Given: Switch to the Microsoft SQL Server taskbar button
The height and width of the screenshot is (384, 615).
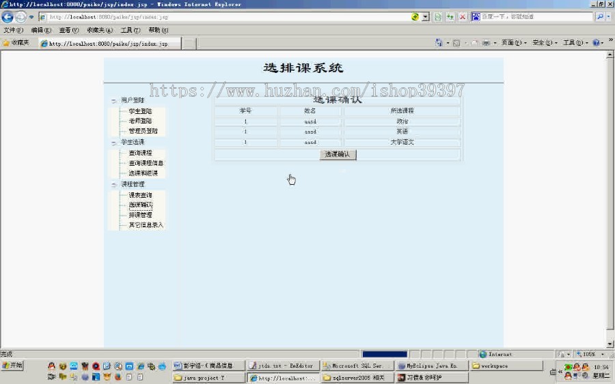Looking at the screenshot, I should (x=357, y=366).
